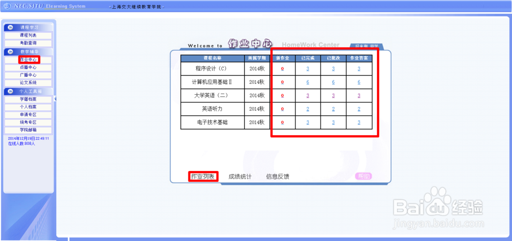Click the 所属学期 column header
512x241 pixels.
(257, 58)
